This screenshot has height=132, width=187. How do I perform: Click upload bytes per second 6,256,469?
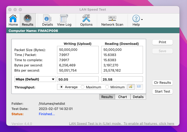point(67,65)
